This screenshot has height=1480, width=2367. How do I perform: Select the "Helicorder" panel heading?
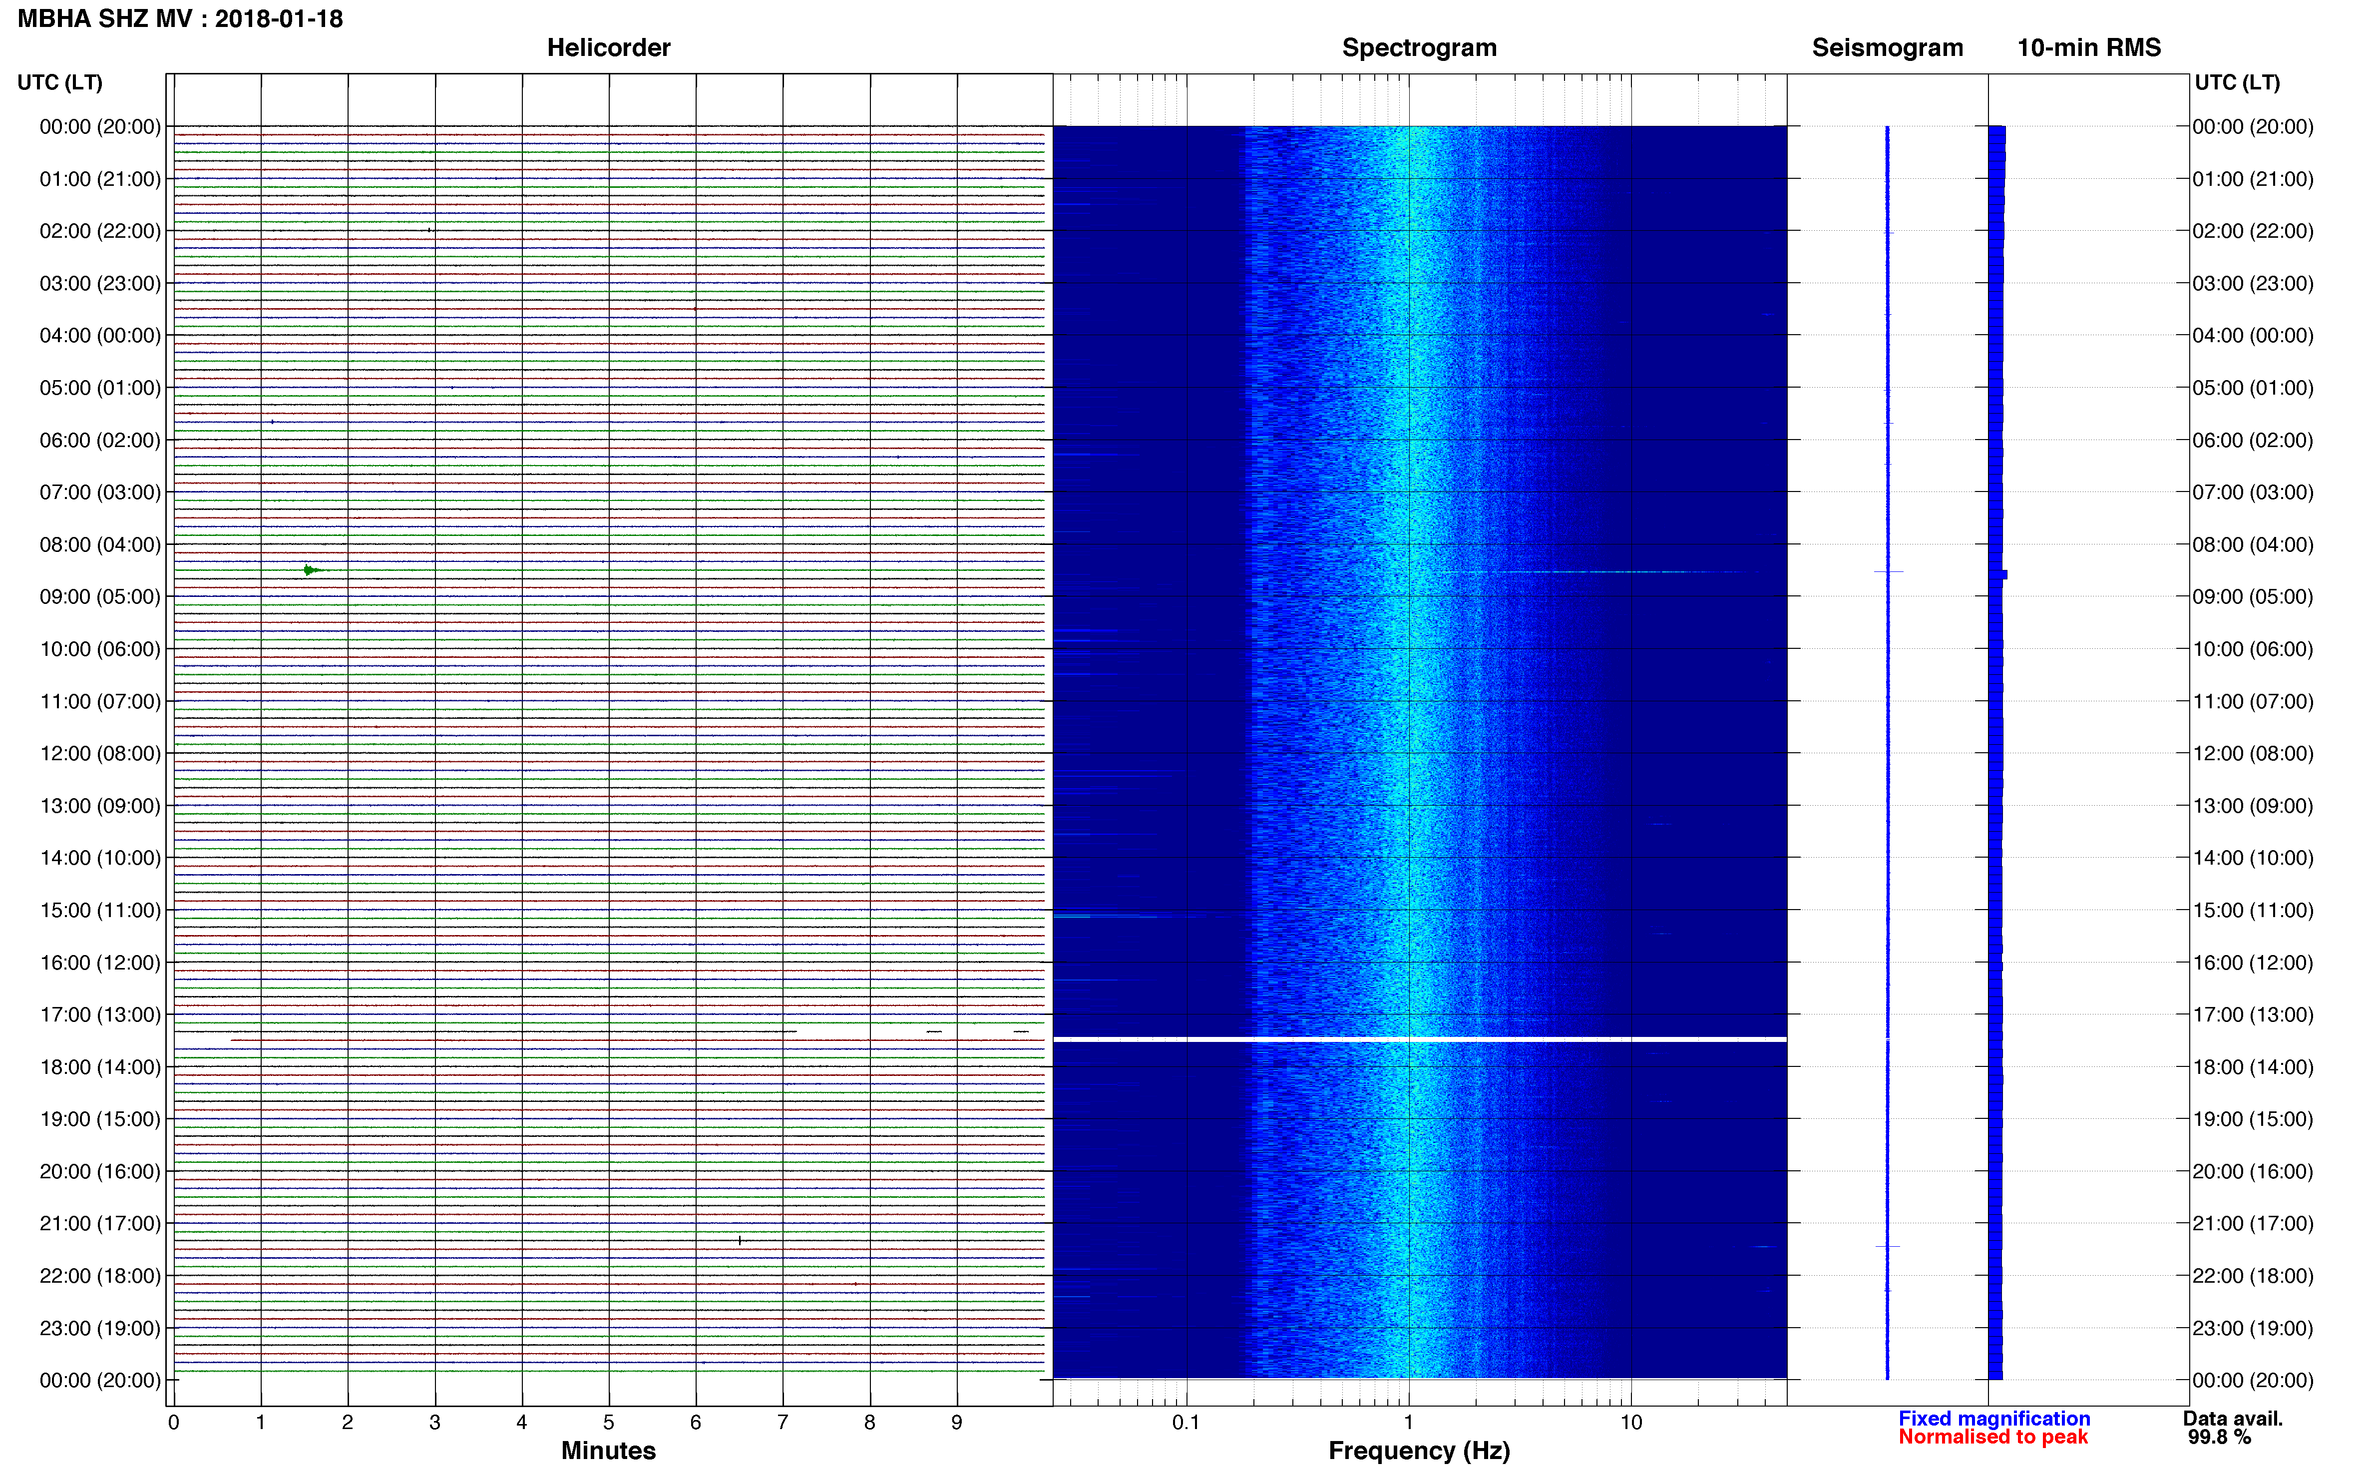coord(609,48)
